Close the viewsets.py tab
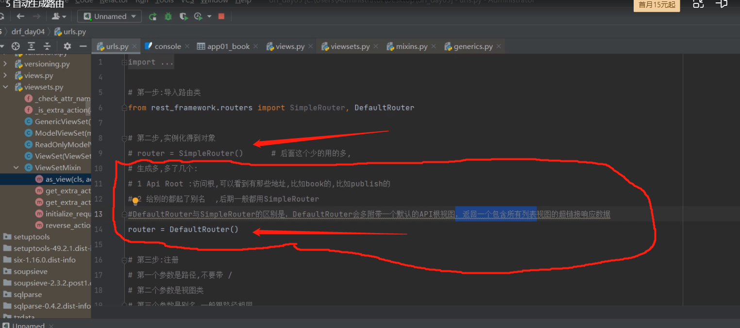This screenshot has height=328, width=740. coord(376,47)
